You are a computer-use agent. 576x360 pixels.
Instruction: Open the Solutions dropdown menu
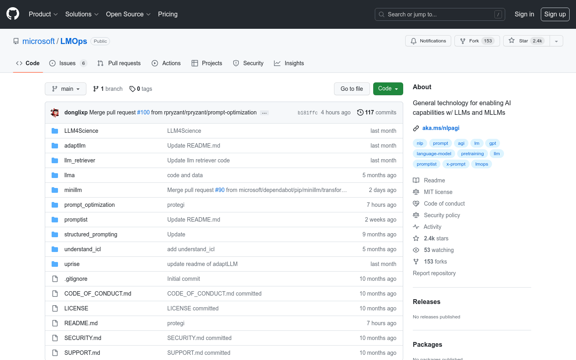(82, 14)
